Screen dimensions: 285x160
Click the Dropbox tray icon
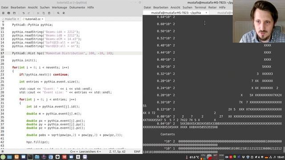[x=243, y=157]
